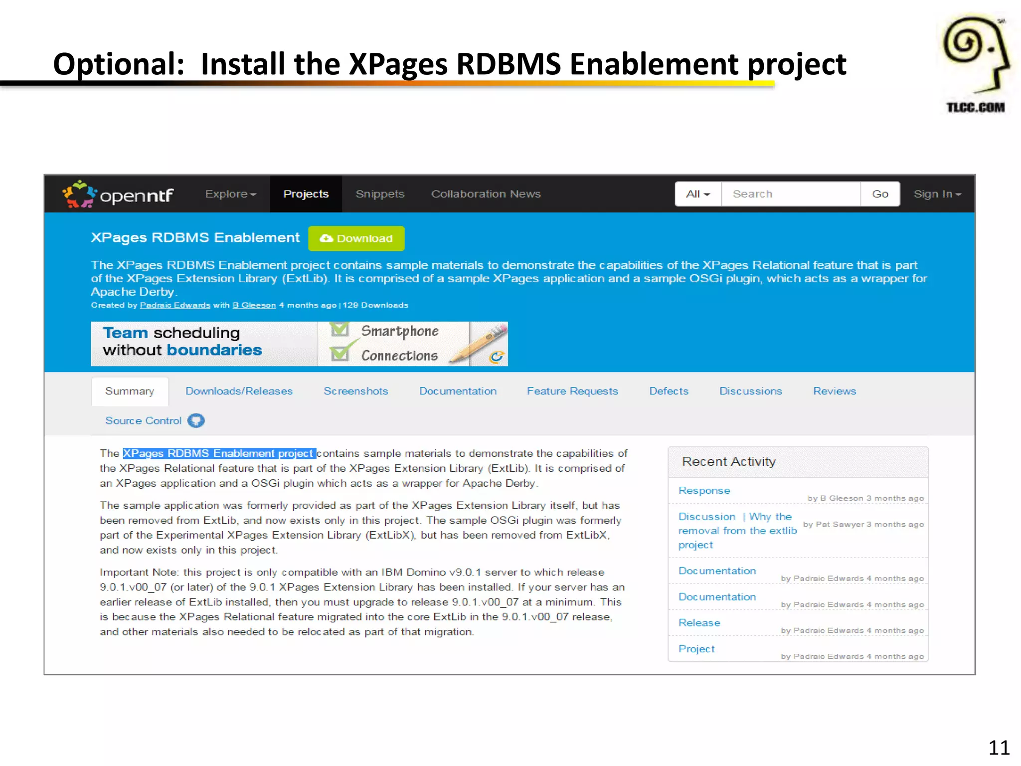
Task: Open the Discussion 'Why the removal' link
Action: [x=737, y=531]
